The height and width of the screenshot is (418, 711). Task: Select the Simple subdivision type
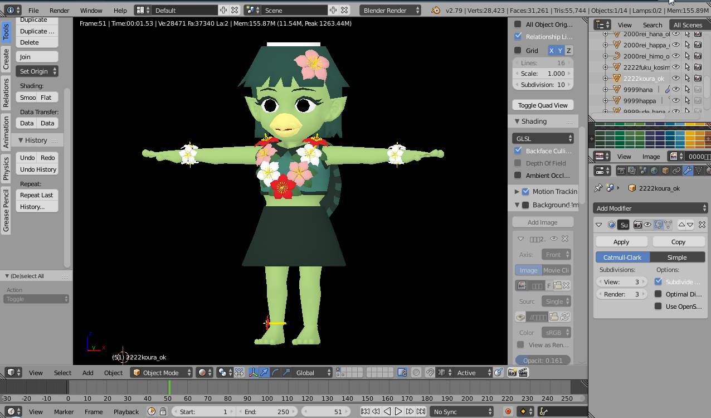[677, 257]
